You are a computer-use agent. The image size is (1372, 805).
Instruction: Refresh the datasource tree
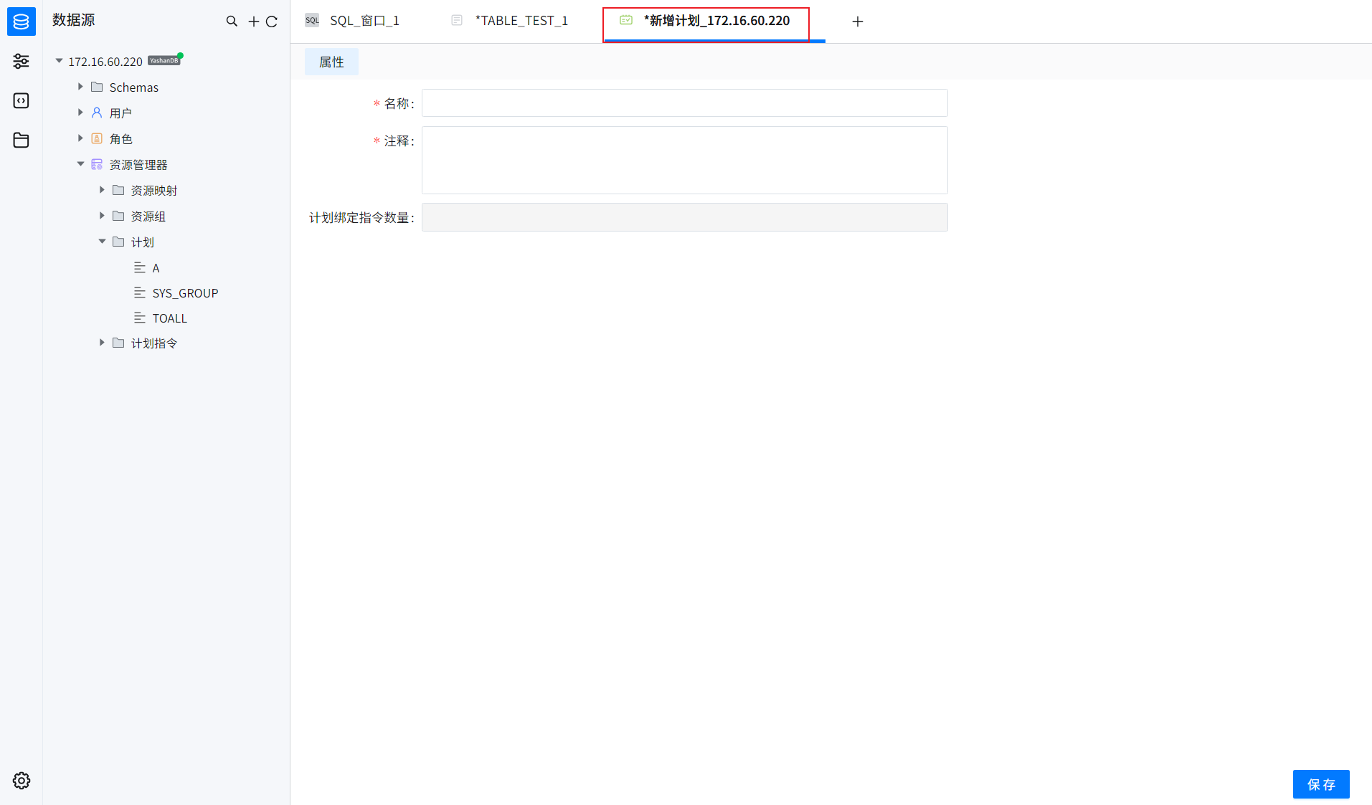pos(273,22)
